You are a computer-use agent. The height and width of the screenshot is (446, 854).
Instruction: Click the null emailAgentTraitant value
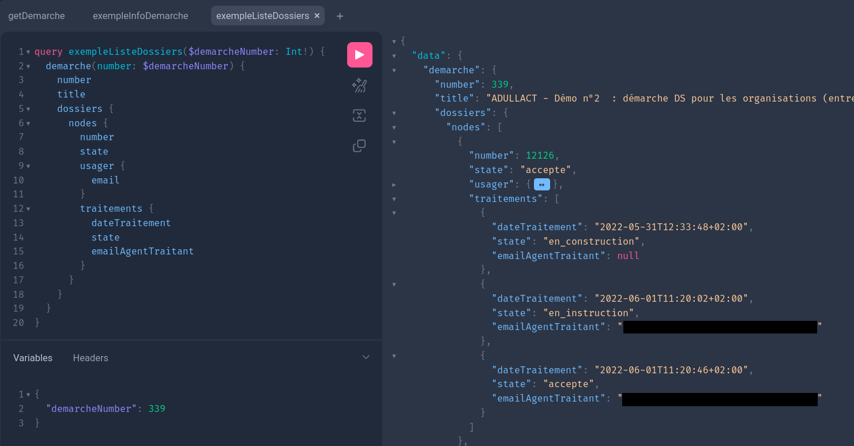point(629,256)
